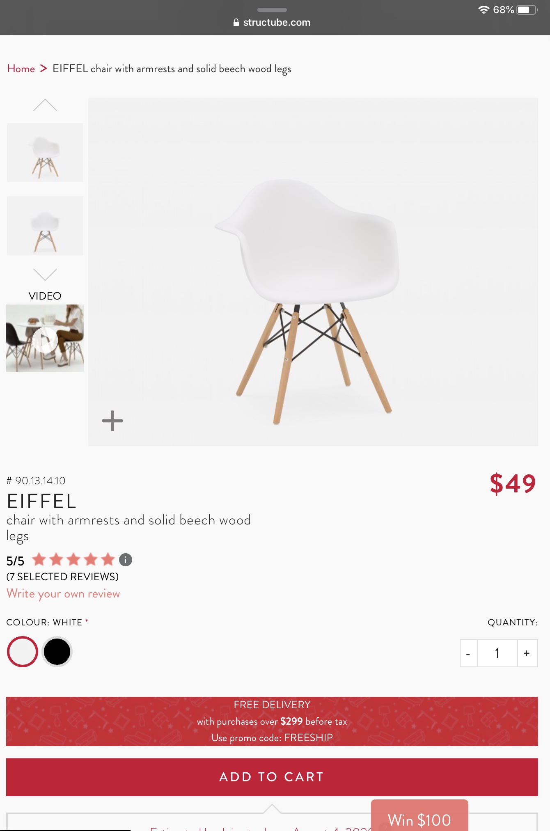
Task: Click the quantity input field
Action: click(497, 653)
